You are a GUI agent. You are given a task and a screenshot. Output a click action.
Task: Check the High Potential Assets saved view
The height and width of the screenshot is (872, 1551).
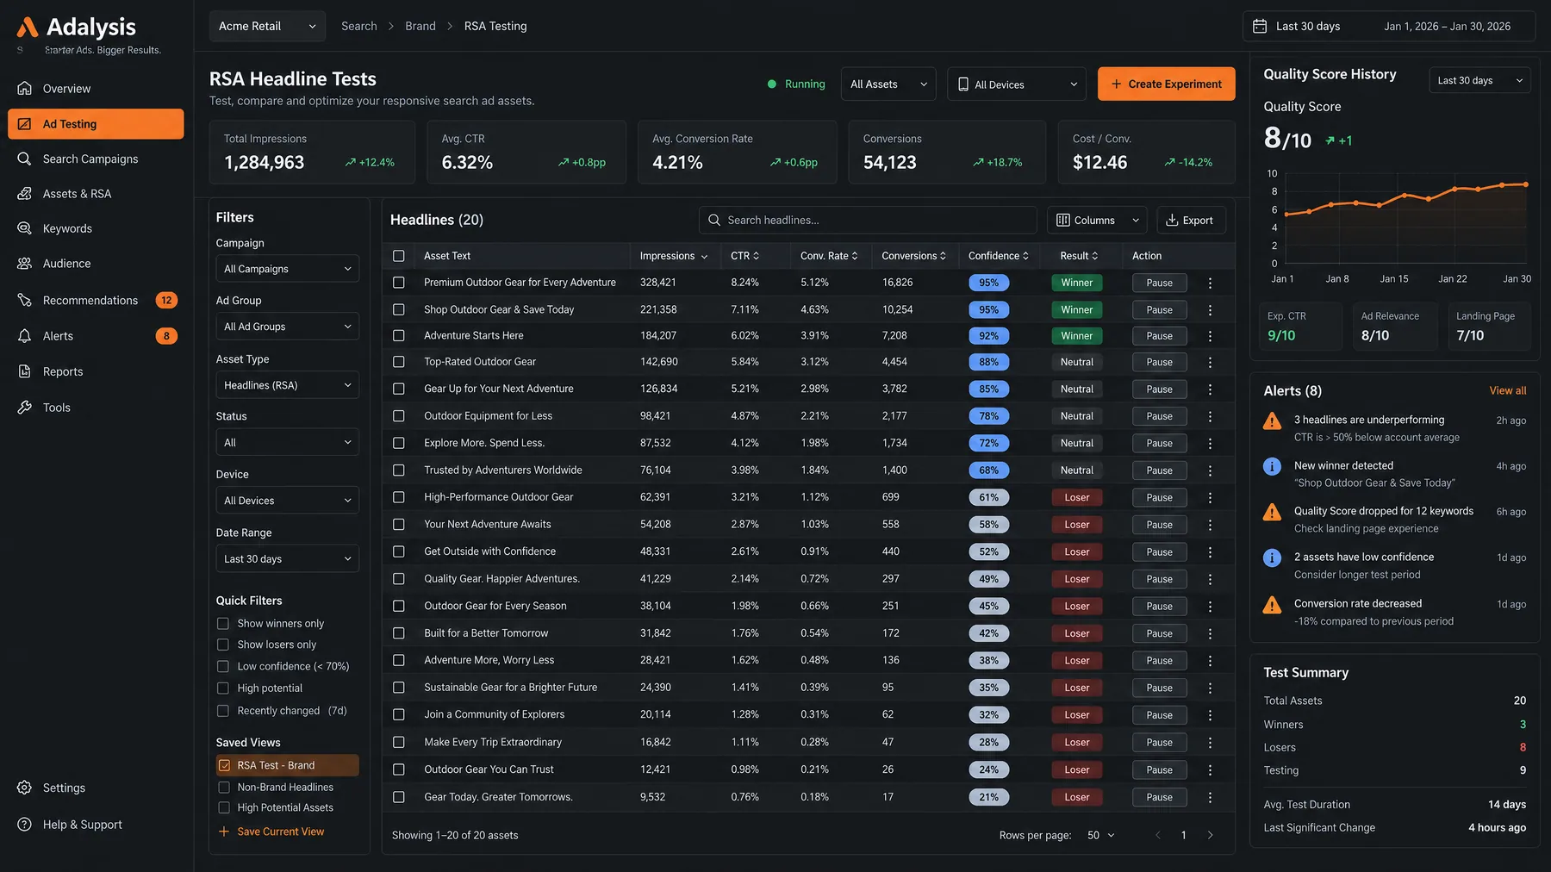[x=224, y=807]
